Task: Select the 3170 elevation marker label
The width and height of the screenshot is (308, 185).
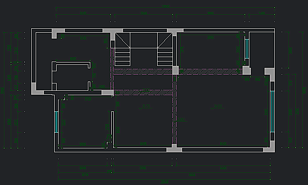Action: point(146,106)
